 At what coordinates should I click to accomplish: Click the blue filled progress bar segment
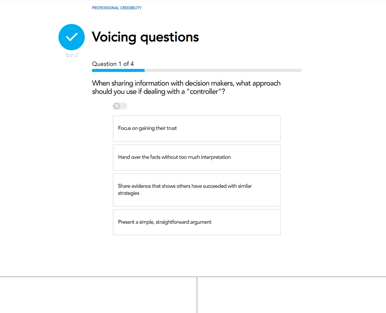coord(118,70)
